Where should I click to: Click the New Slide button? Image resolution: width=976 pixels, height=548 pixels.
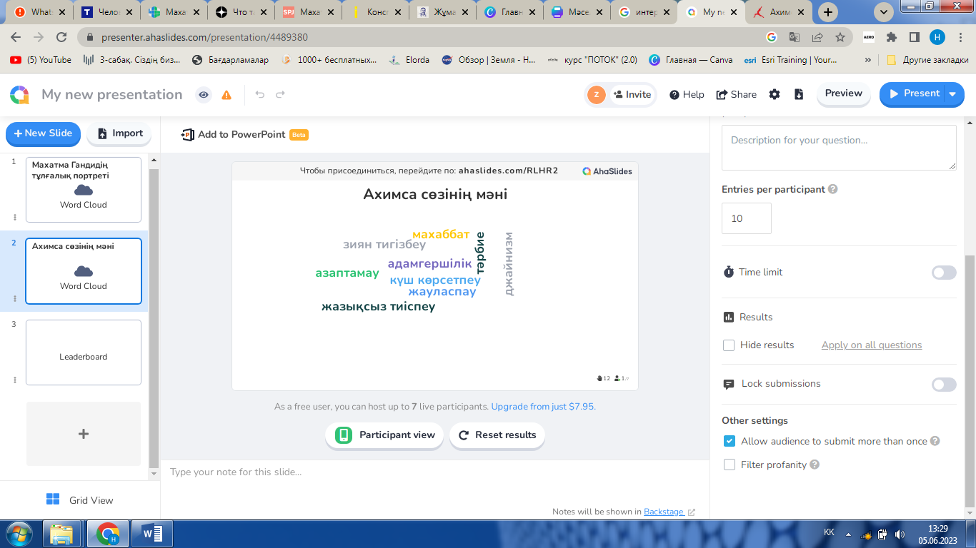(43, 133)
